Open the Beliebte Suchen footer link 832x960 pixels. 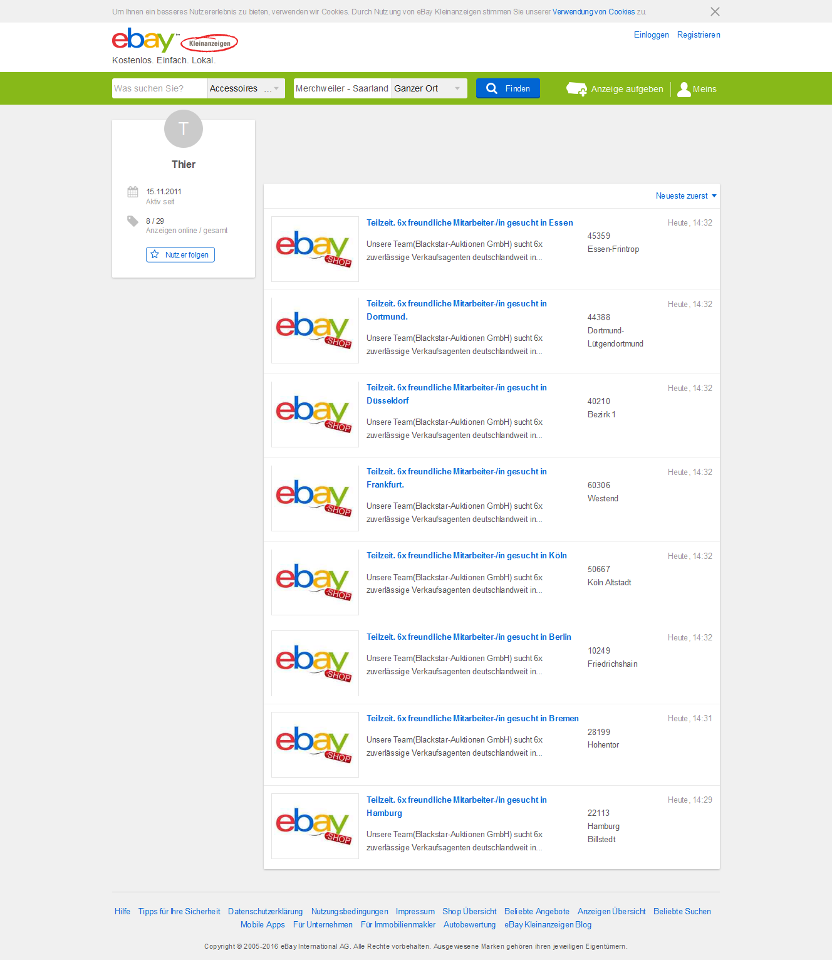click(682, 911)
